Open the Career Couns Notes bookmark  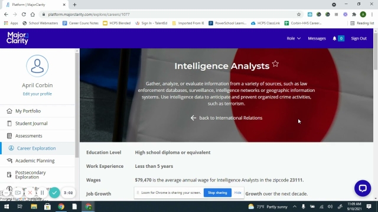[x=80, y=24]
